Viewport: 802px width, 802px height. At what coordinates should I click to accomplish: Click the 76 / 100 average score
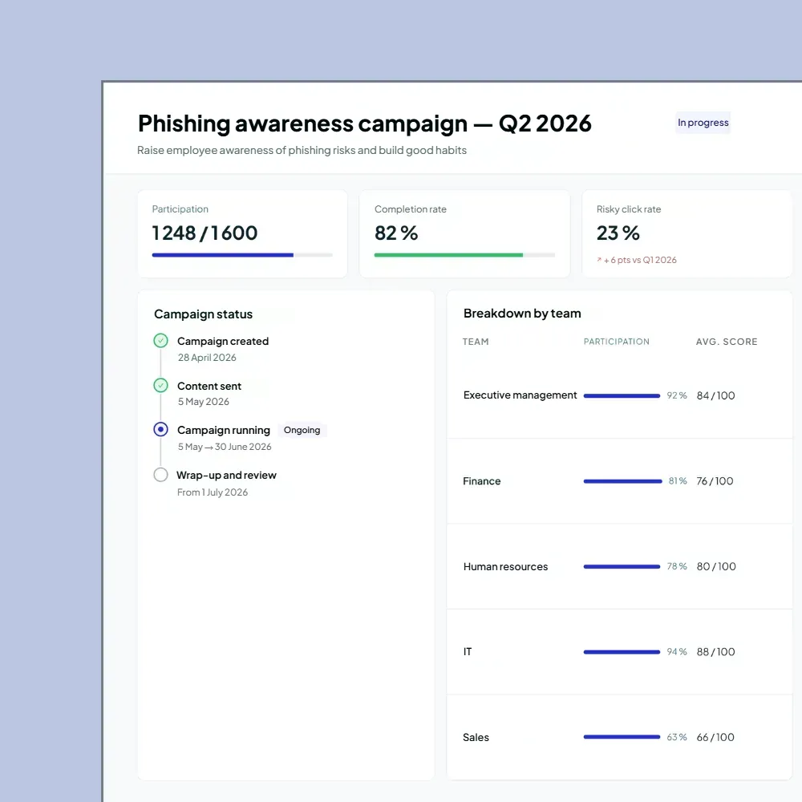[x=715, y=480]
